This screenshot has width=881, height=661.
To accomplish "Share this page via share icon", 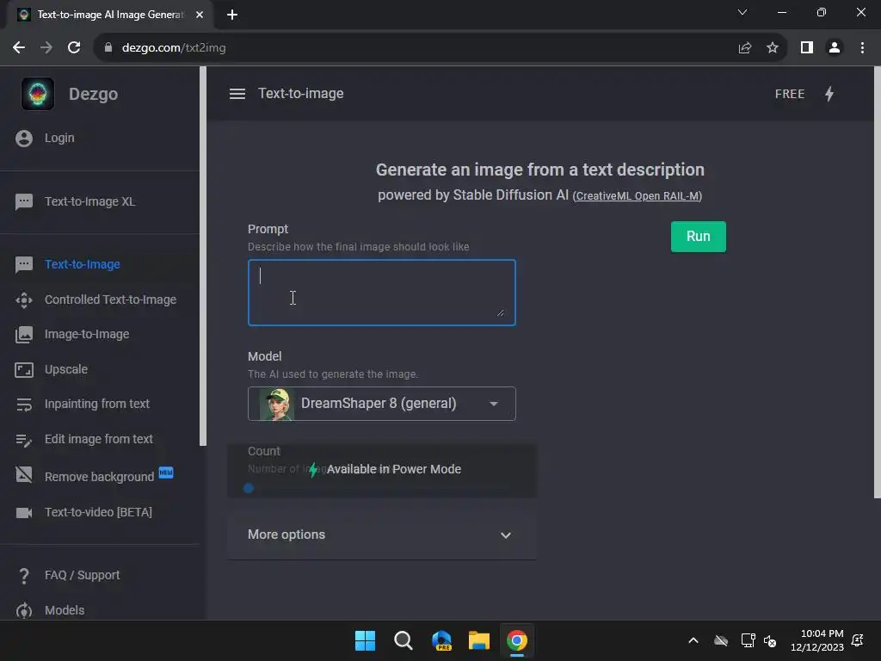I will (745, 48).
